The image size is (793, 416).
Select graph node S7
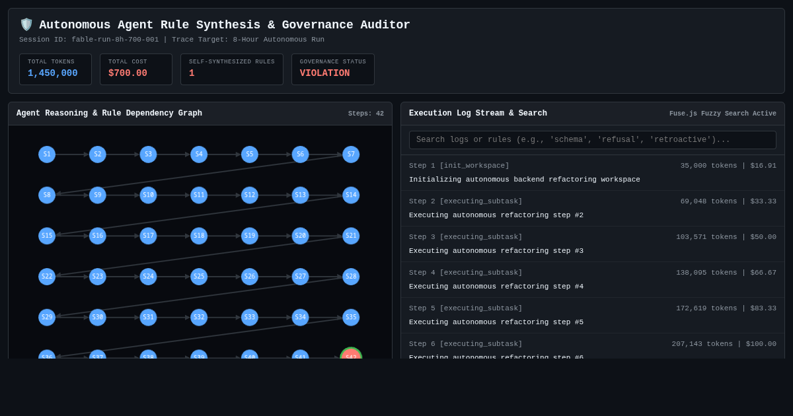click(x=351, y=155)
